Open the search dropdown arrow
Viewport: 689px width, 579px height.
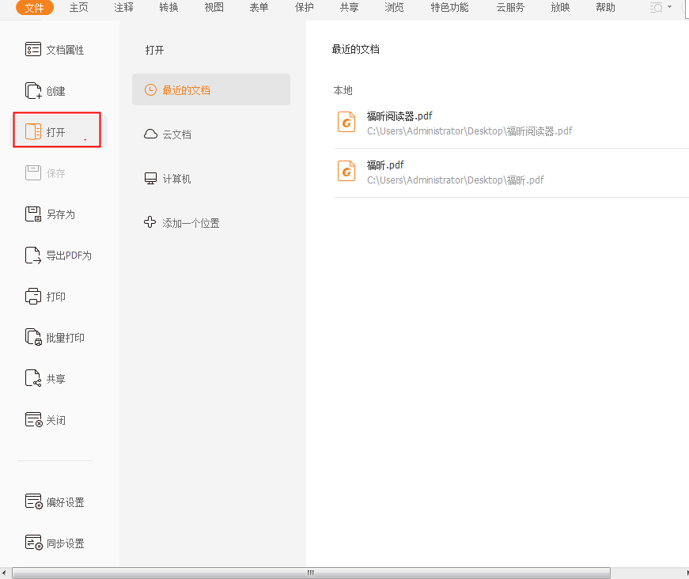[668, 8]
